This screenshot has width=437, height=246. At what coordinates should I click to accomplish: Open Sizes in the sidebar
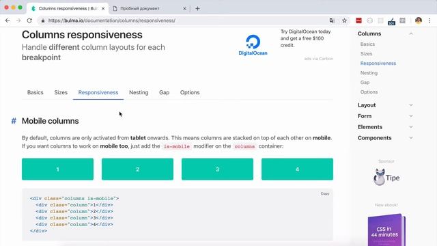(366, 53)
